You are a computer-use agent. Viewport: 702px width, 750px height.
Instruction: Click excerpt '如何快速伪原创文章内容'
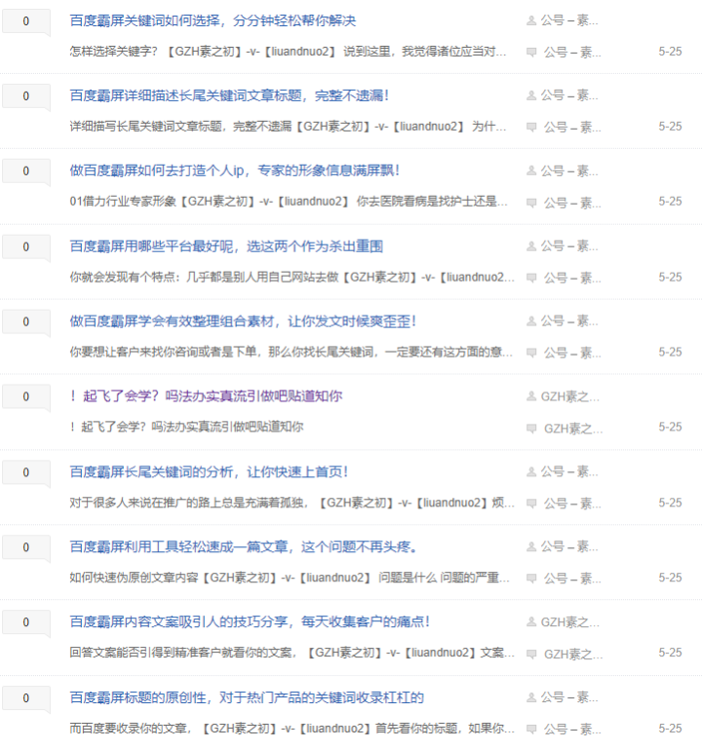290,579
